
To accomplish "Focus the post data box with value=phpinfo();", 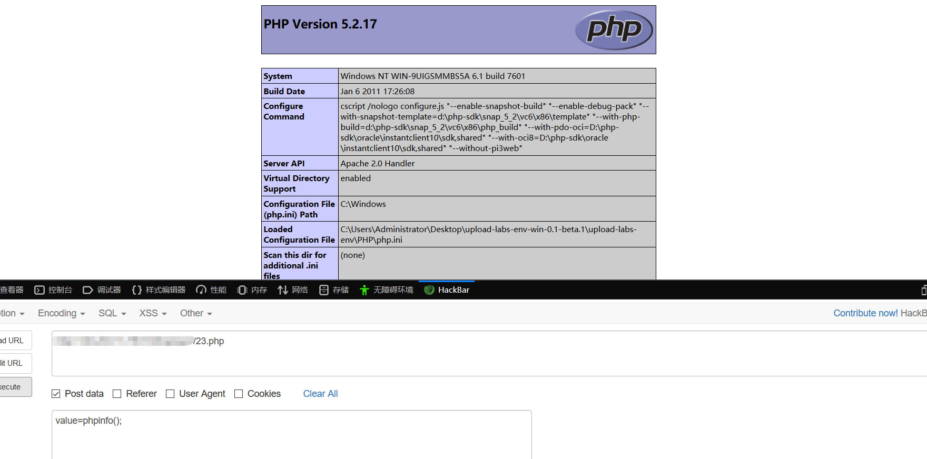I will [x=292, y=435].
